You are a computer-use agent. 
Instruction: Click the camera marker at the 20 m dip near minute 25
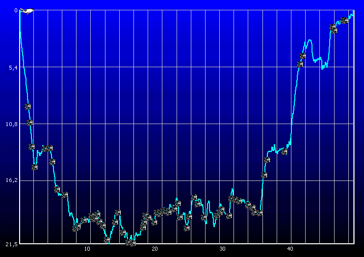[186, 228]
